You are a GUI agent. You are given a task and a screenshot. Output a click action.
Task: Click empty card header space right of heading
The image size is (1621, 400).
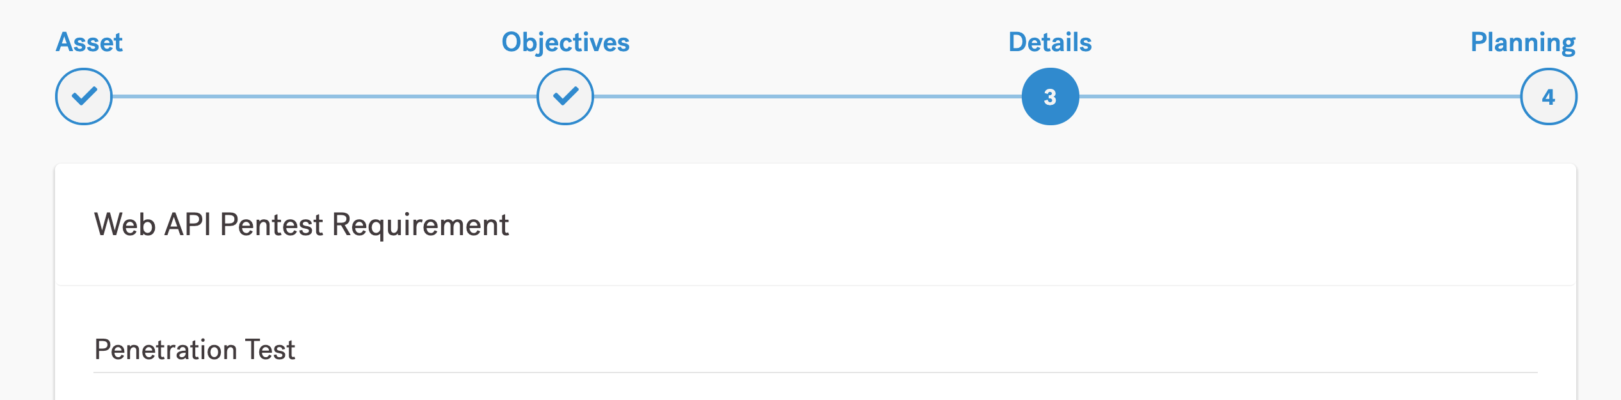(x=1024, y=225)
